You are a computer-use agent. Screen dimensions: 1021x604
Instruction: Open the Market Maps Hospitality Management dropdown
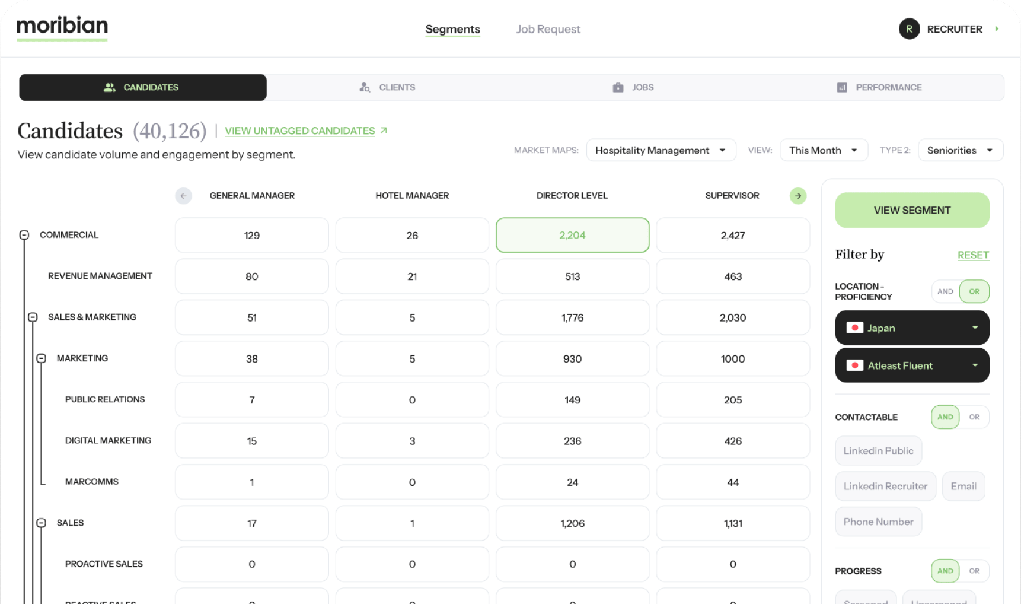(x=661, y=150)
